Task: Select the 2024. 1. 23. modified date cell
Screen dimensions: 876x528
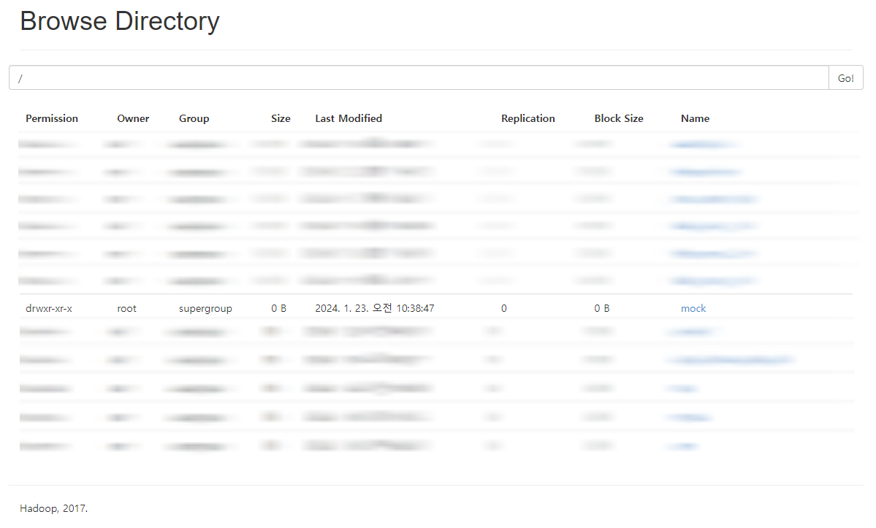Action: coord(374,309)
